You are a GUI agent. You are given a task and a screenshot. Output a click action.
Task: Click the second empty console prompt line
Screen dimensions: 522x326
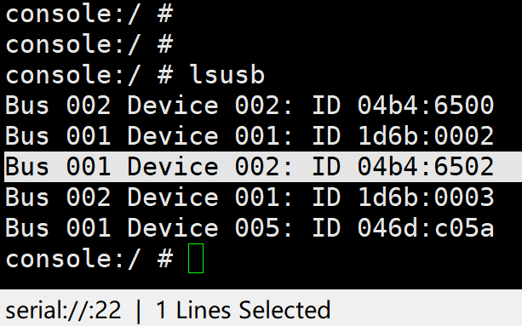click(x=89, y=44)
